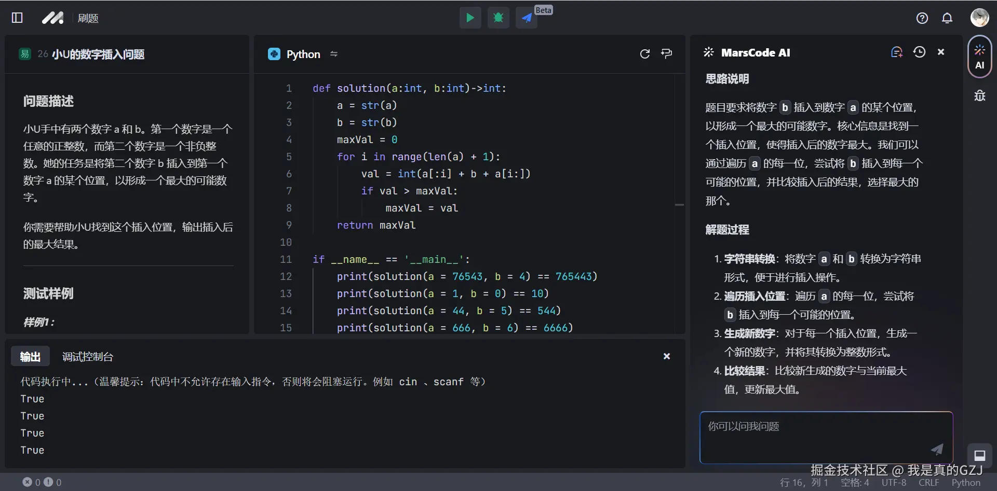Click CRLF to change line endings
The image size is (997, 491).
(928, 482)
